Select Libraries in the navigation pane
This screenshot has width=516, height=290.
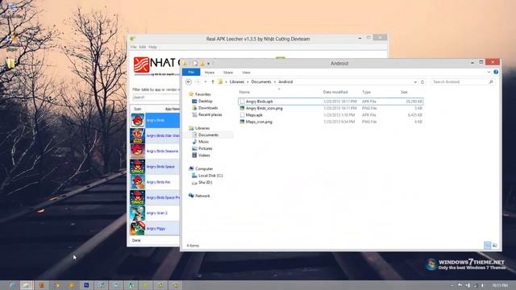coord(202,128)
